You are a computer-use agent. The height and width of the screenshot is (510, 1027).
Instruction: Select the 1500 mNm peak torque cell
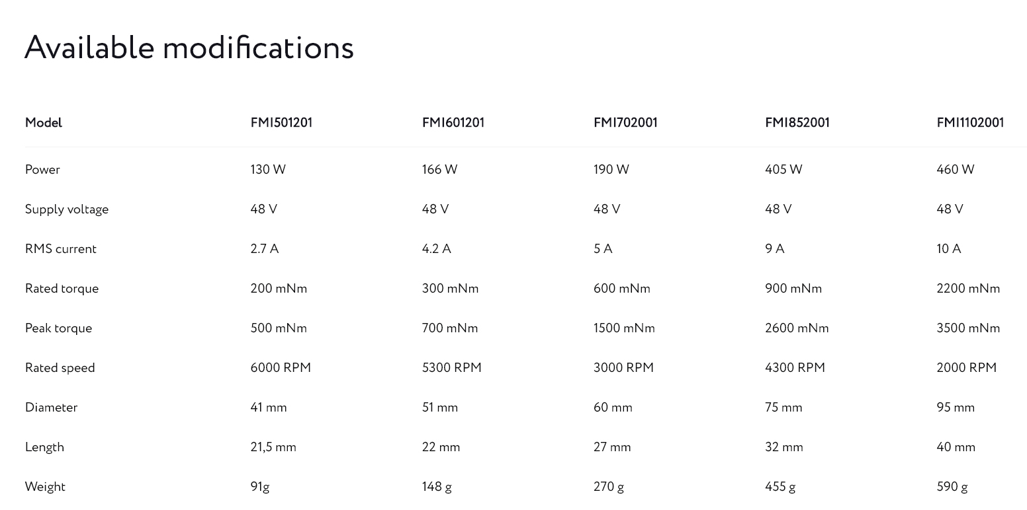624,328
